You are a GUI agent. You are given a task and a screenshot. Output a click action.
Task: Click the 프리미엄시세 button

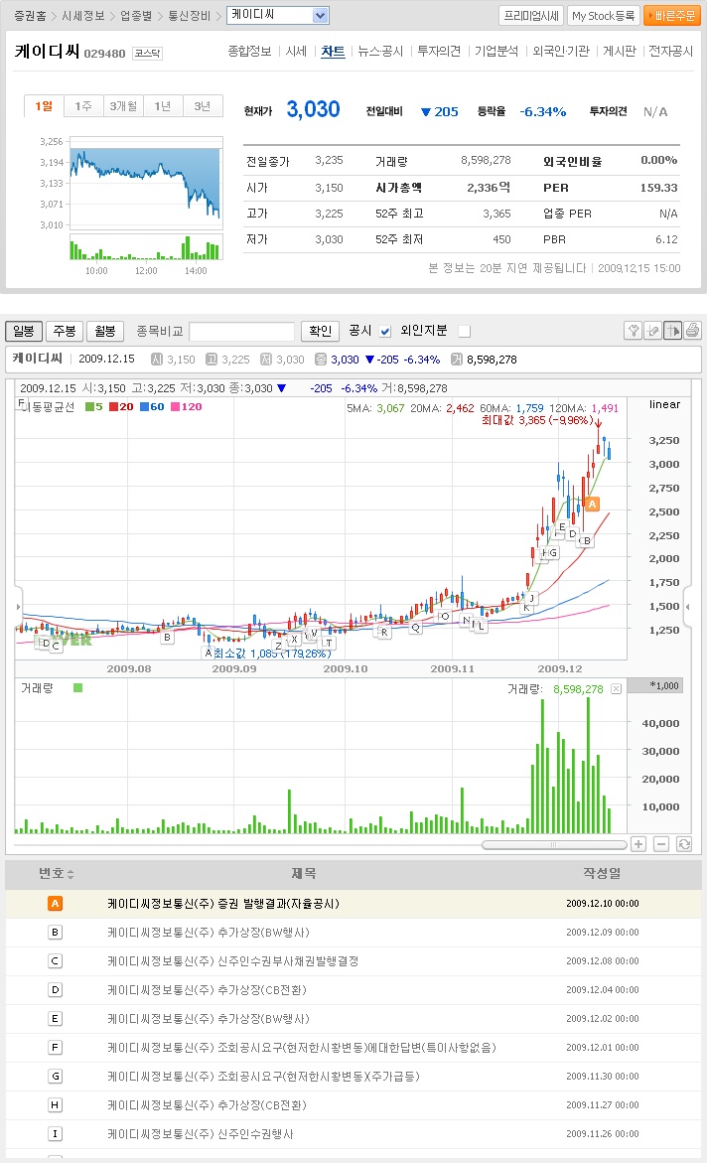pos(531,16)
